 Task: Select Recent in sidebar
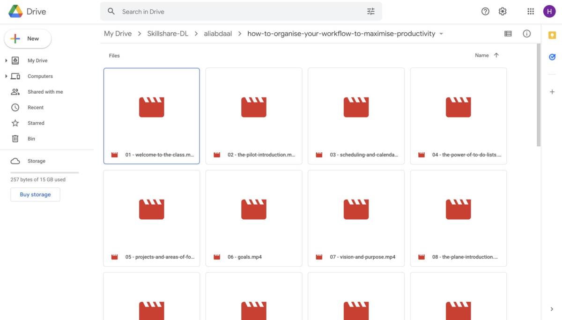[x=36, y=107]
